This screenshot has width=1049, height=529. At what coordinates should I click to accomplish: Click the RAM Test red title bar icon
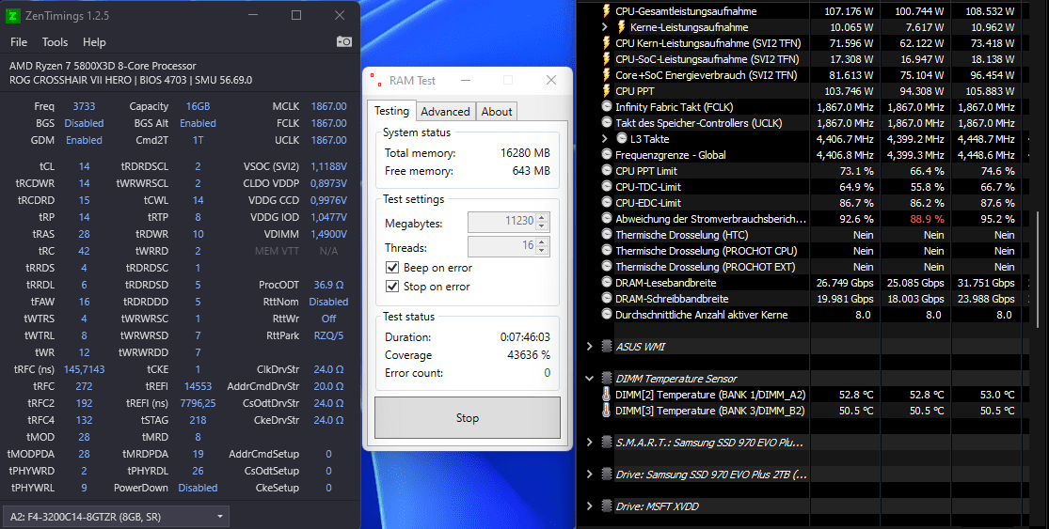(376, 80)
